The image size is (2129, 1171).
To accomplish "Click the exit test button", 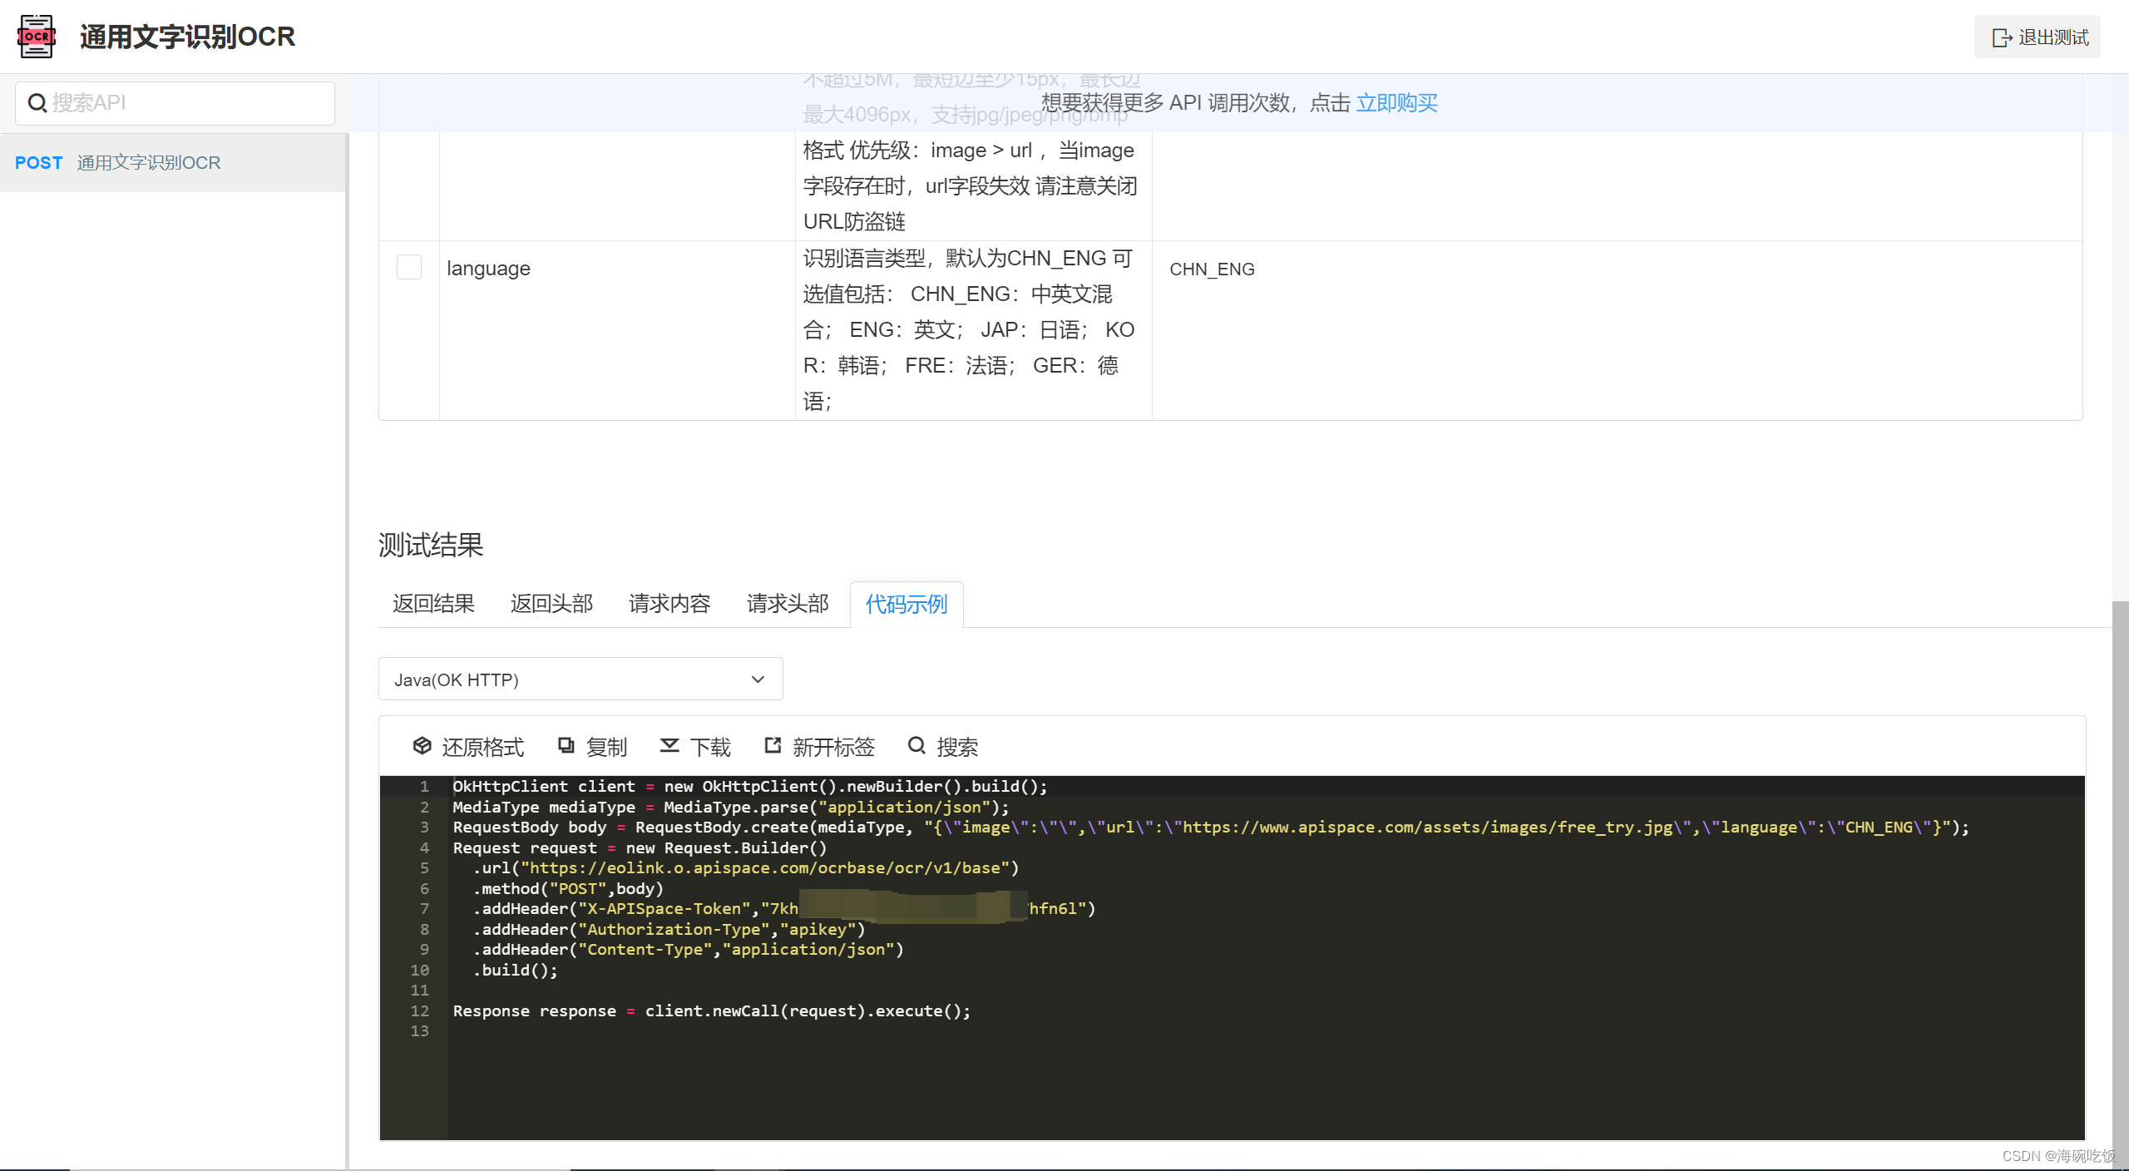I will (x=2037, y=37).
